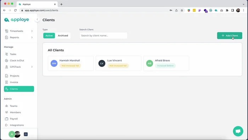Close the Apploye browser tab
The width and height of the screenshot is (248, 140).
(55, 4)
